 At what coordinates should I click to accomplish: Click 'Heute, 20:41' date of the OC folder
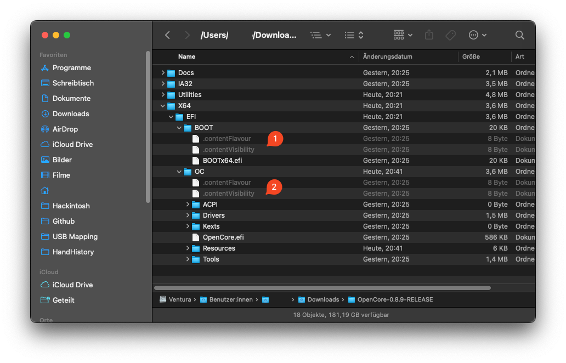(x=383, y=172)
